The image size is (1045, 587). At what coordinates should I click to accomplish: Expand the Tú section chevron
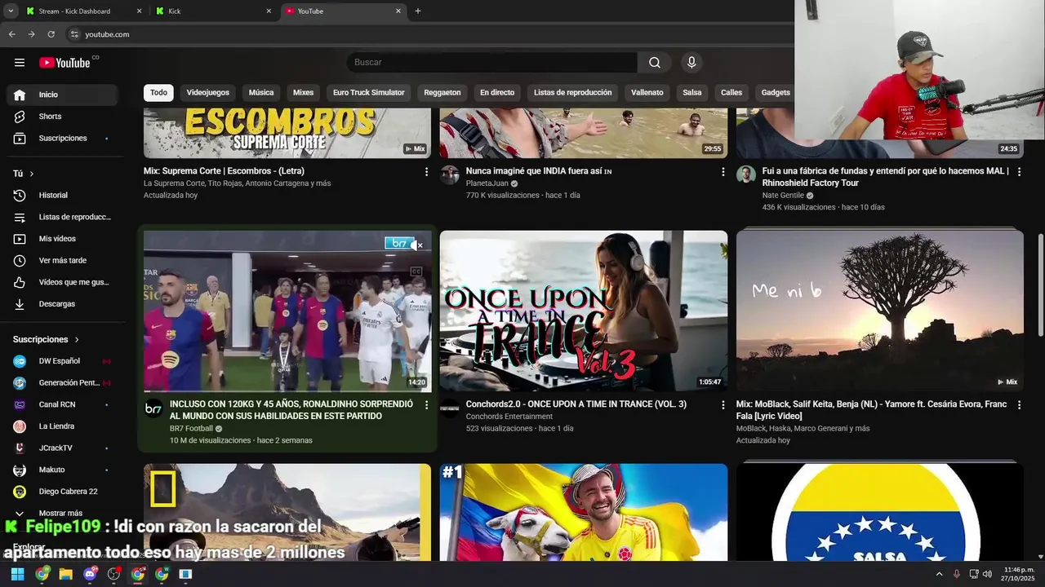tap(32, 174)
